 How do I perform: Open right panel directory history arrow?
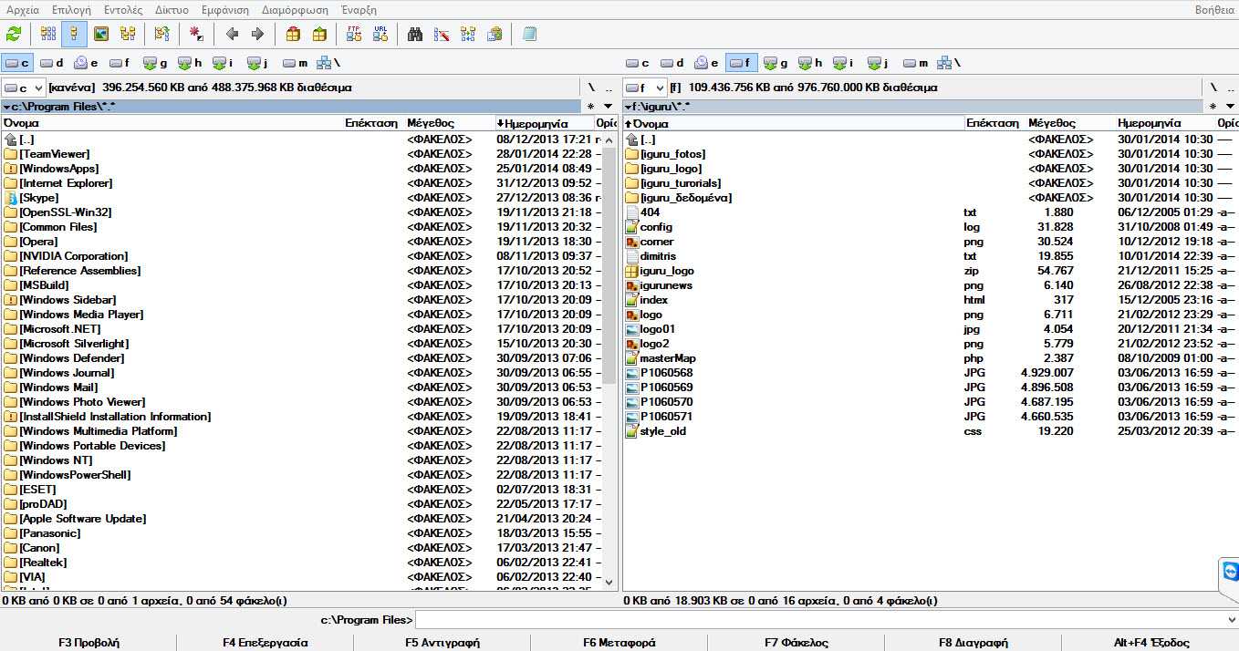pos(1229,107)
